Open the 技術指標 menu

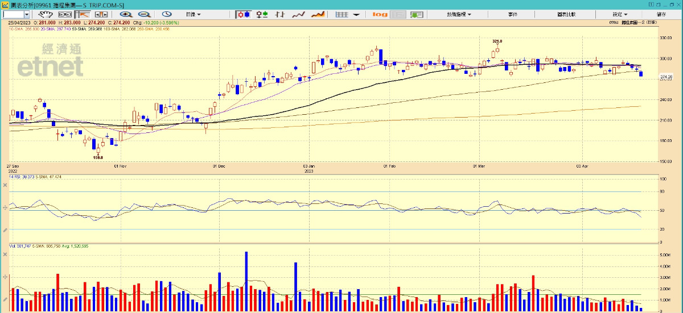[459, 14]
